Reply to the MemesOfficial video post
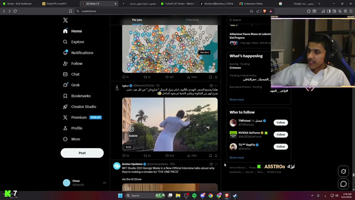The image size is (355, 200). pyautogui.click(x=126, y=156)
